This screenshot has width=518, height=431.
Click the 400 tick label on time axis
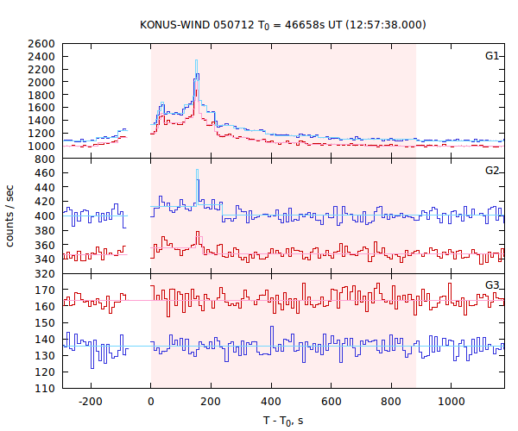[x=271, y=402]
